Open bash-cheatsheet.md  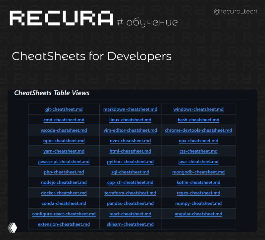(x=198, y=120)
